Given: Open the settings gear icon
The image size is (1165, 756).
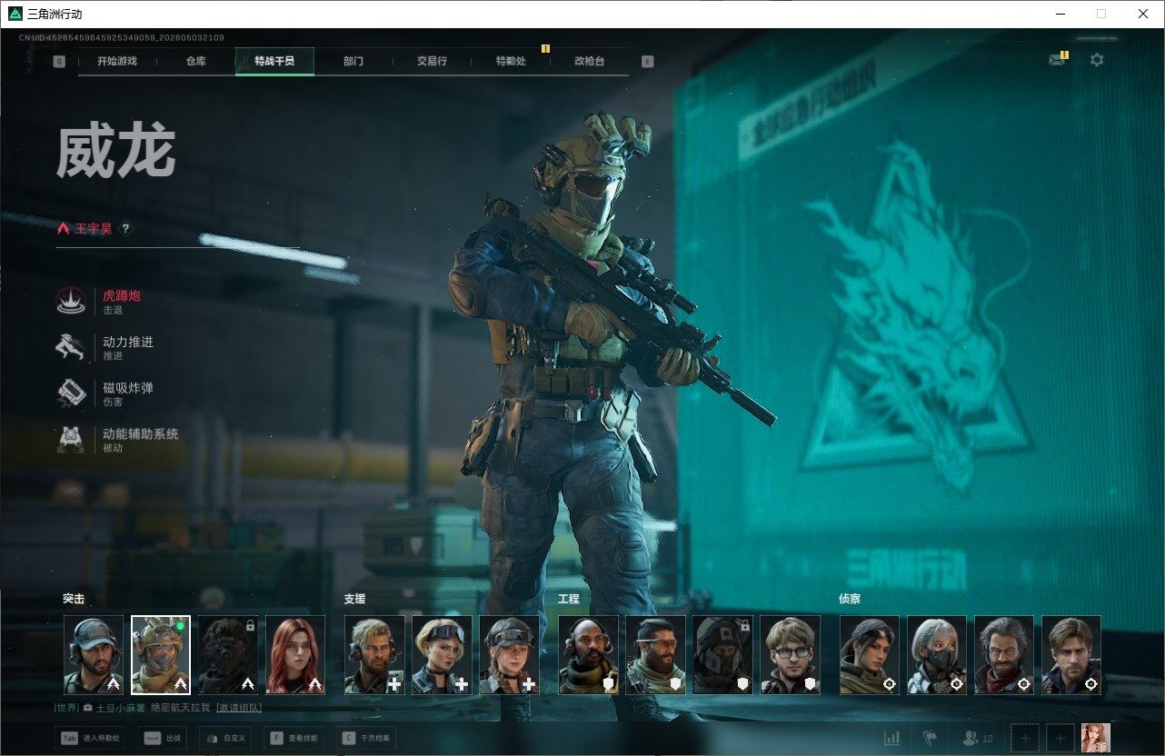Looking at the screenshot, I should (x=1097, y=60).
